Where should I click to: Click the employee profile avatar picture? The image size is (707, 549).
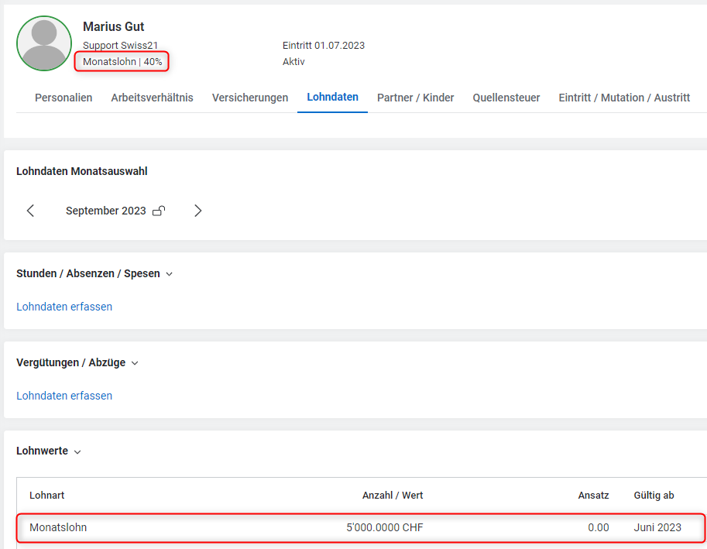click(x=44, y=43)
